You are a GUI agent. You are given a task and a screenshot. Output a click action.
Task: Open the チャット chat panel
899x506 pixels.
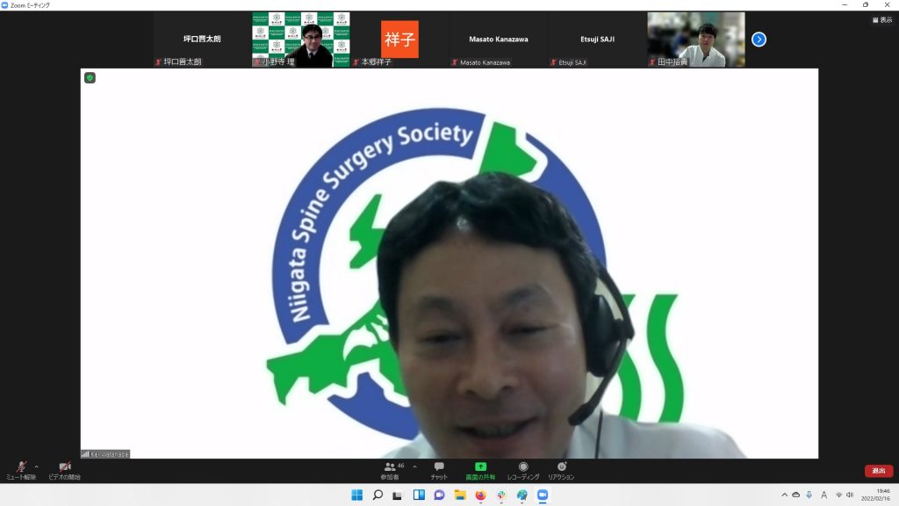pos(439,471)
